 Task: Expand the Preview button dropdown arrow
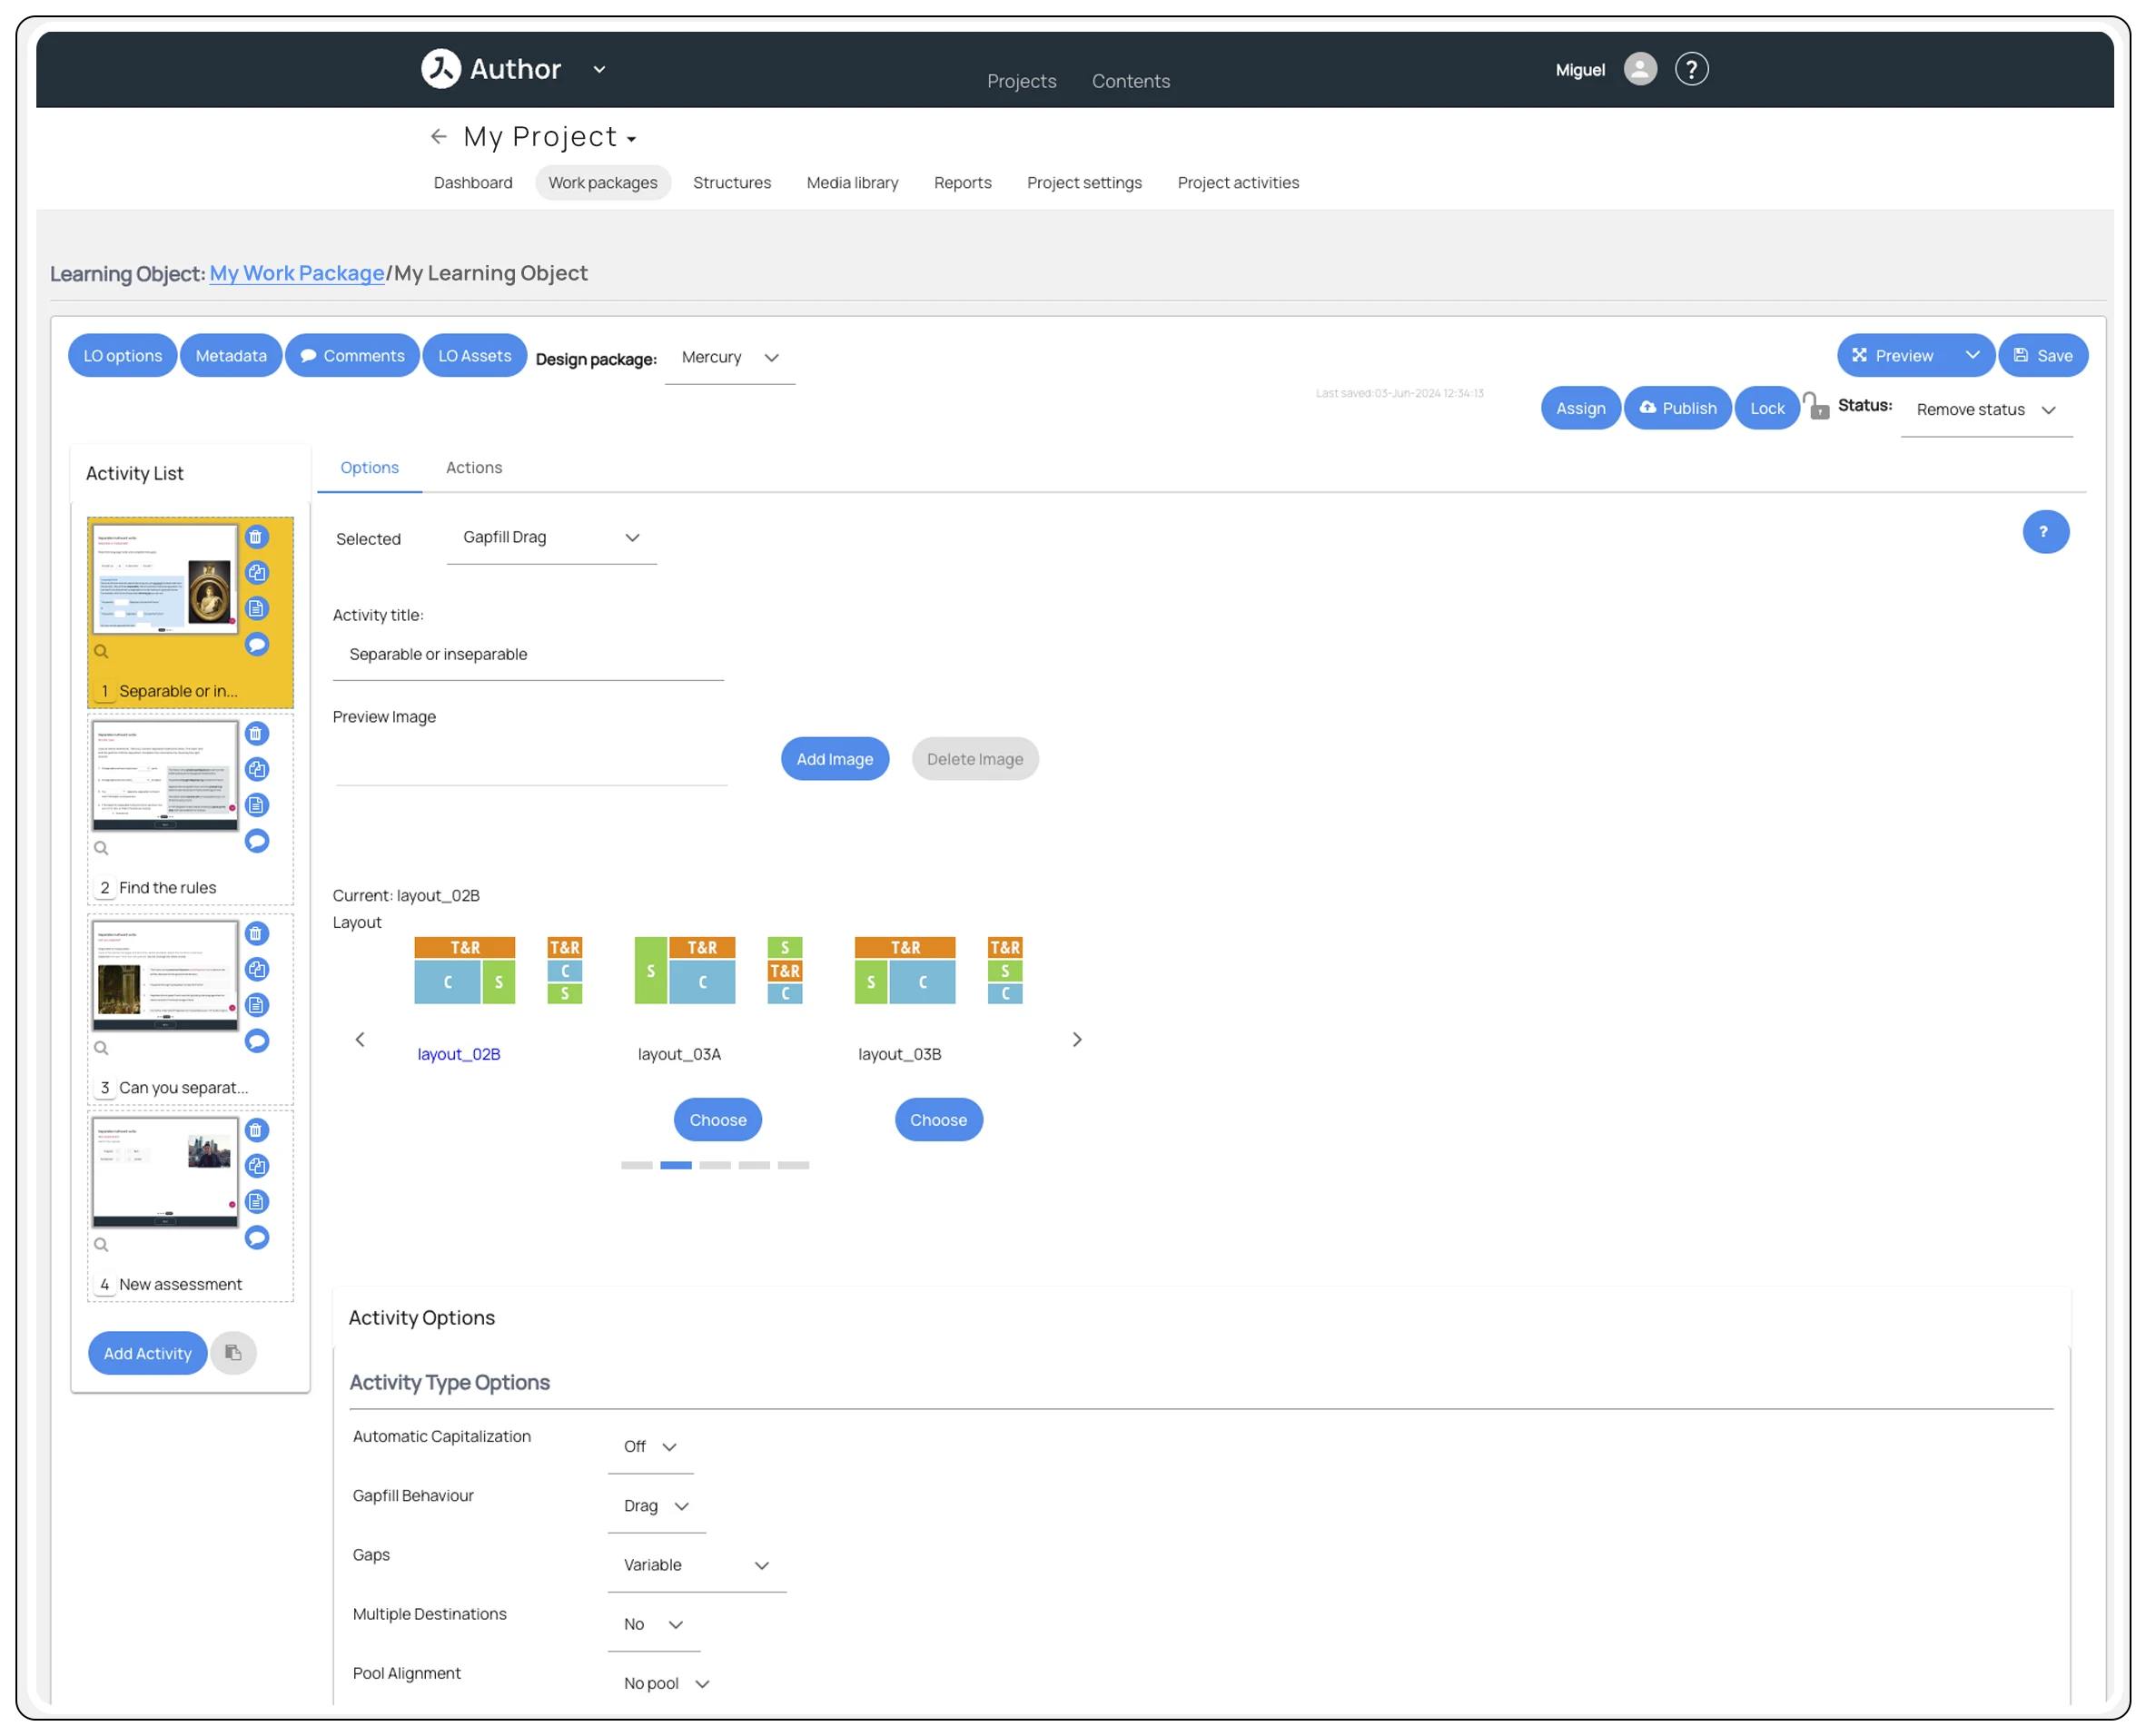tap(1972, 356)
